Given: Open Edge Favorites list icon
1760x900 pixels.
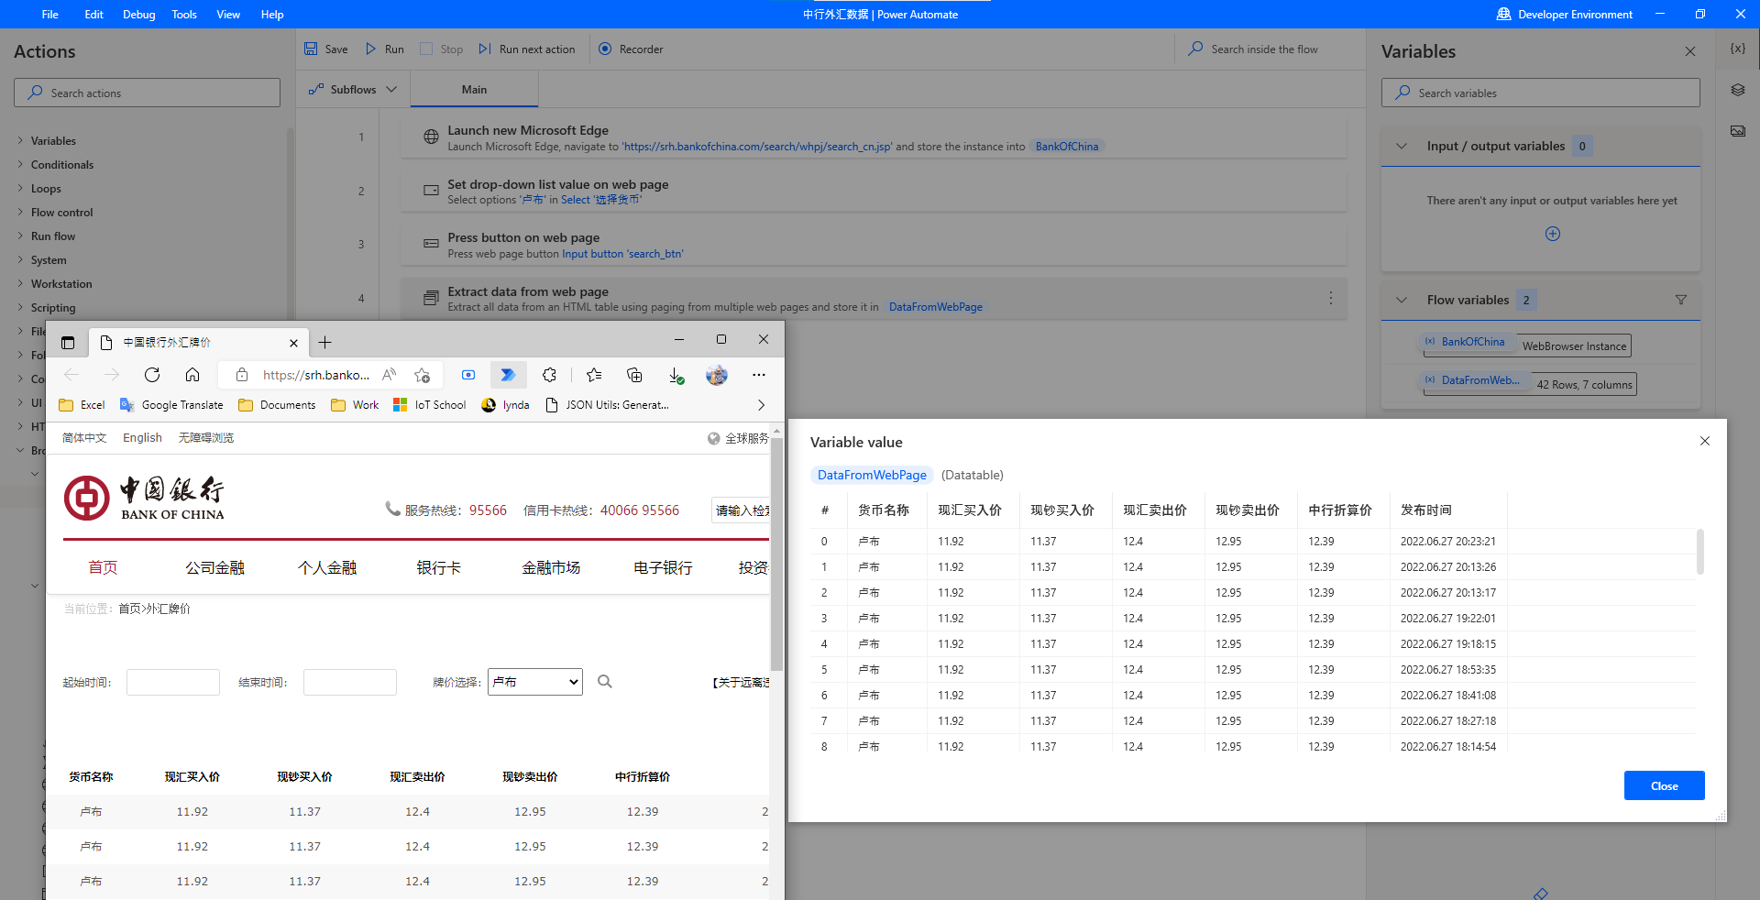Looking at the screenshot, I should tap(594, 375).
